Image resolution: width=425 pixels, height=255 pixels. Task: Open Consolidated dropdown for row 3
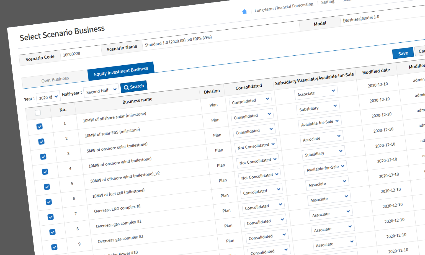click(x=254, y=131)
